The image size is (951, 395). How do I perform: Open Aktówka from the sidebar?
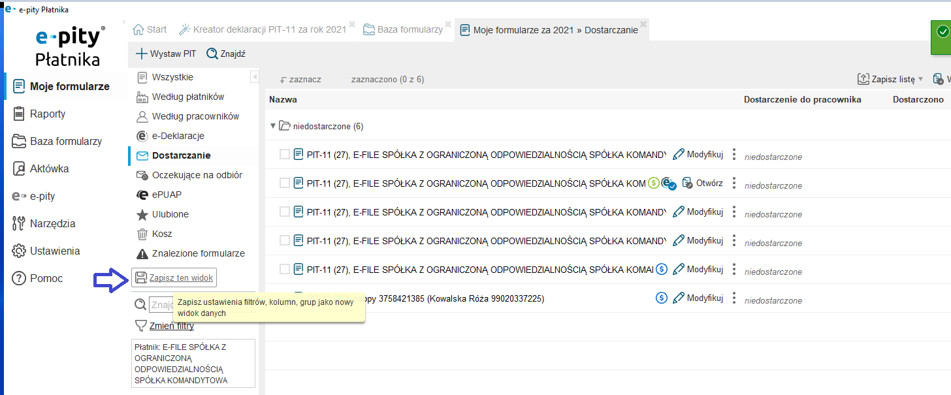(x=40, y=168)
